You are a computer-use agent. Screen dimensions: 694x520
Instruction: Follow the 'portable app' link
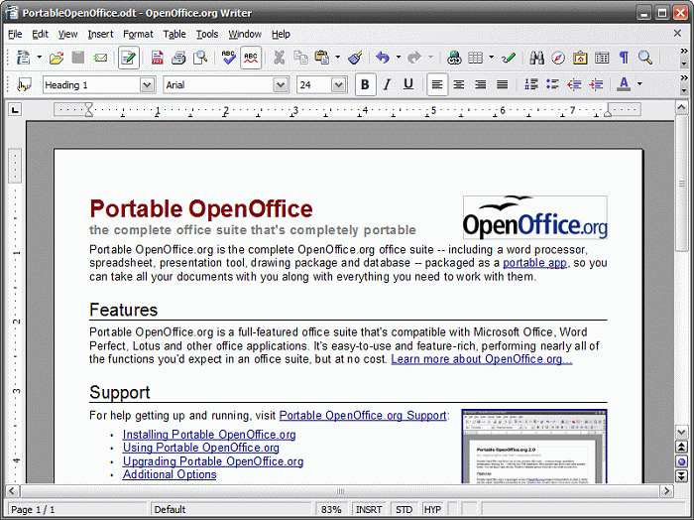(x=534, y=263)
